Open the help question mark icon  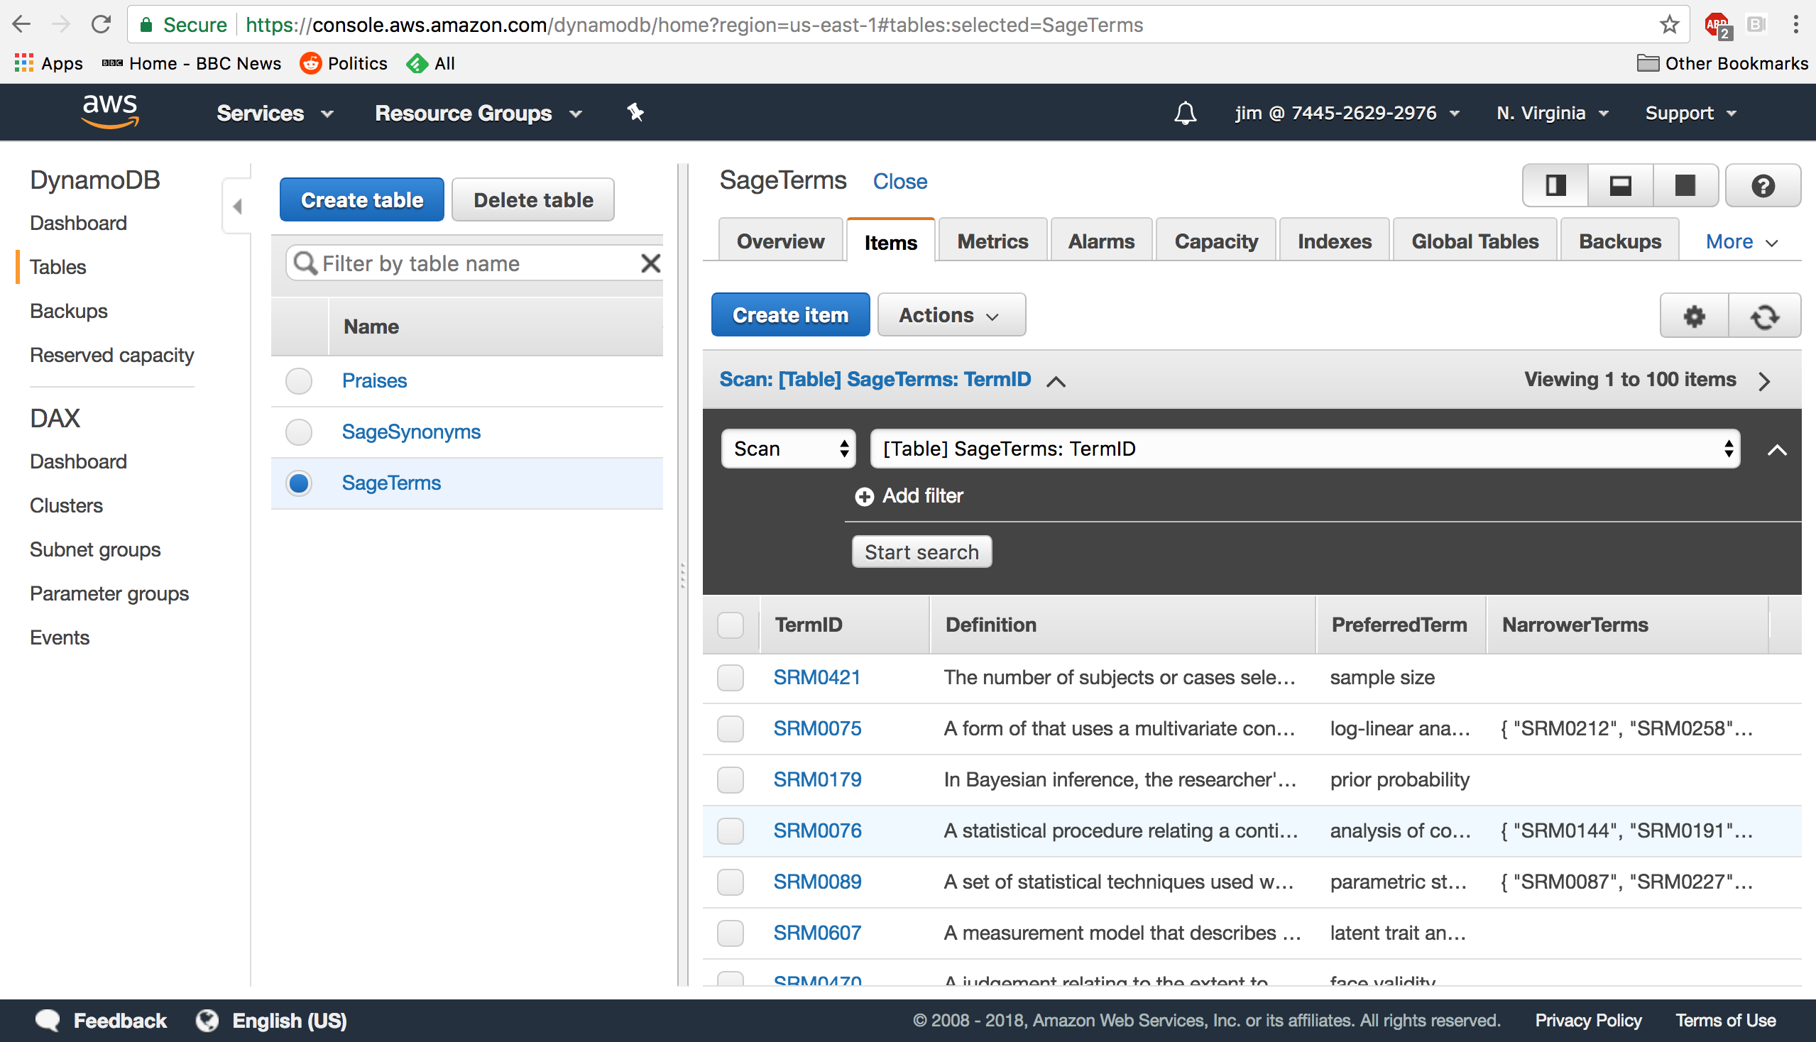pos(1762,185)
